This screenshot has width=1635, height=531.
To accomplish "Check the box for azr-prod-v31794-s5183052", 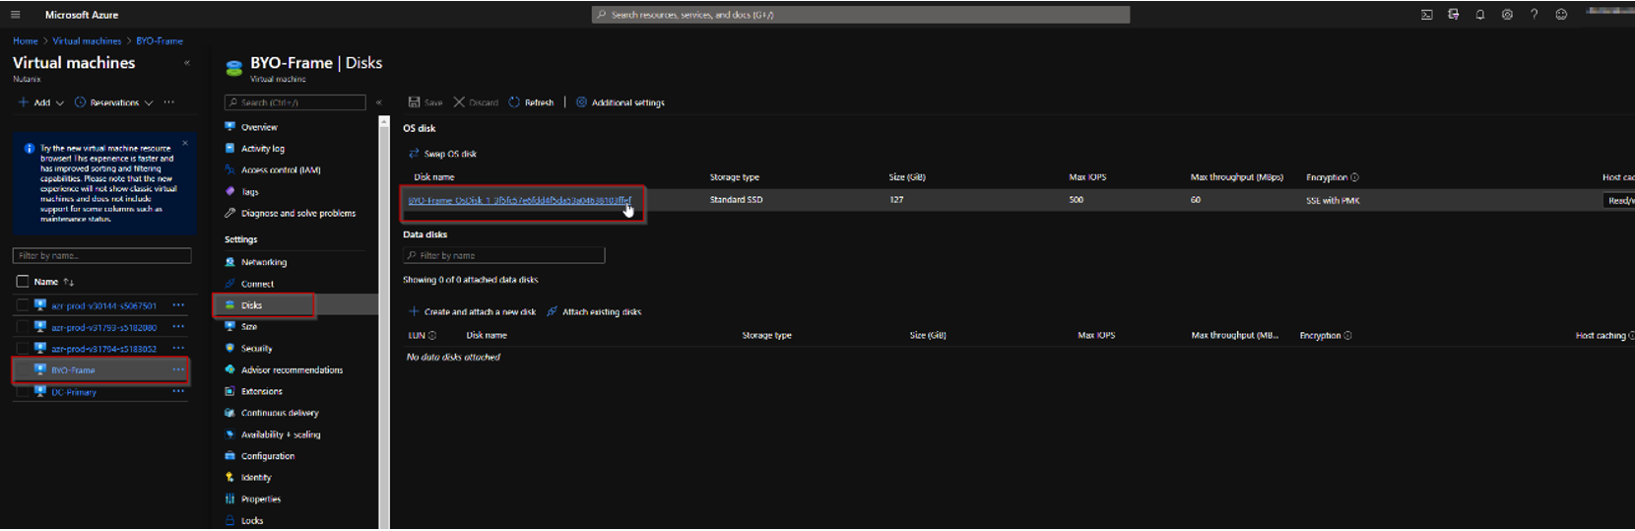I will tap(22, 349).
